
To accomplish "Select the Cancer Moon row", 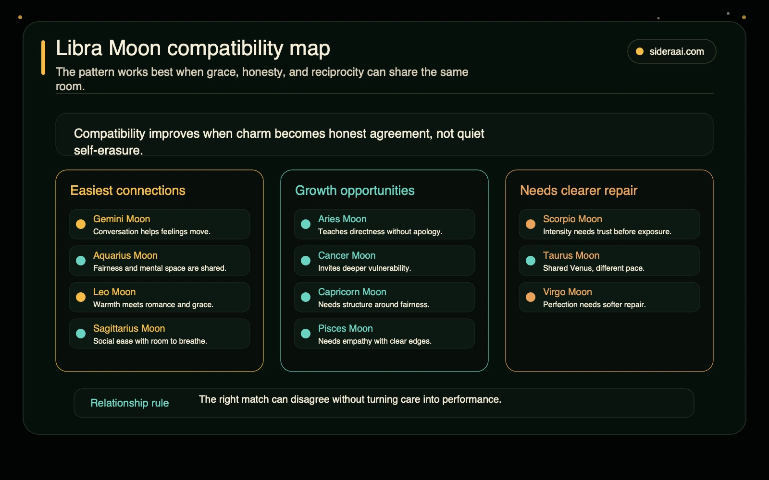I will coord(384,261).
